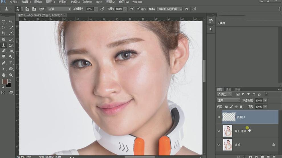
Task: Toggle the 对齐 (Aligned) checkbox
Action: [138, 9]
